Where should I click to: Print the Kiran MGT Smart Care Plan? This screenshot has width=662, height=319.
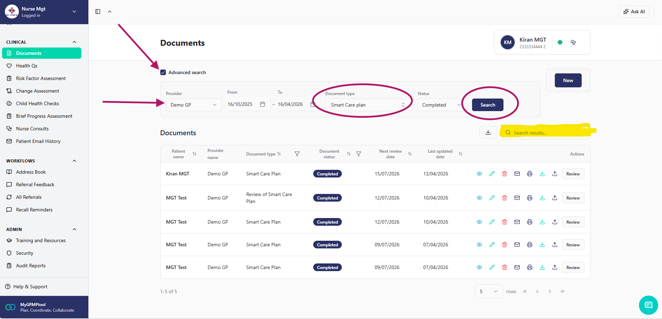(529, 174)
